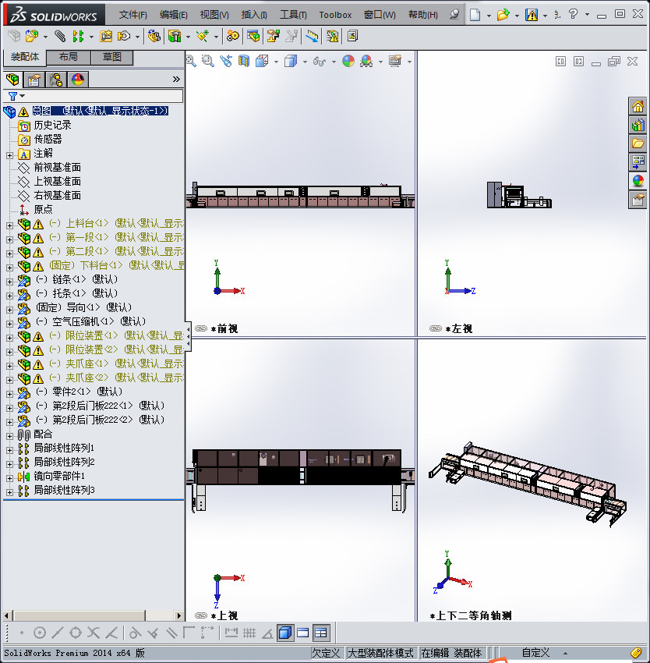
Task: Expand the 注解 tree node
Action: [9, 155]
